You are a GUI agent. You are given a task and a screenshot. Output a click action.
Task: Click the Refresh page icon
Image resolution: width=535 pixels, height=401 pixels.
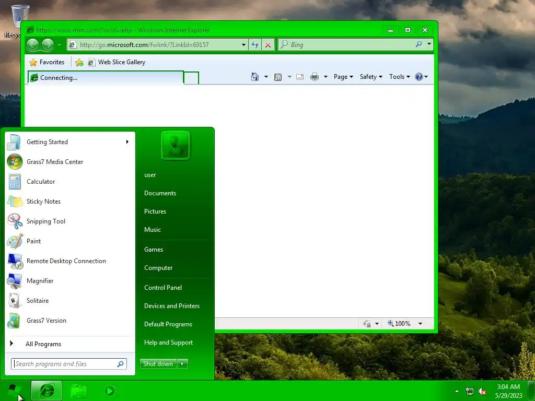coord(255,45)
